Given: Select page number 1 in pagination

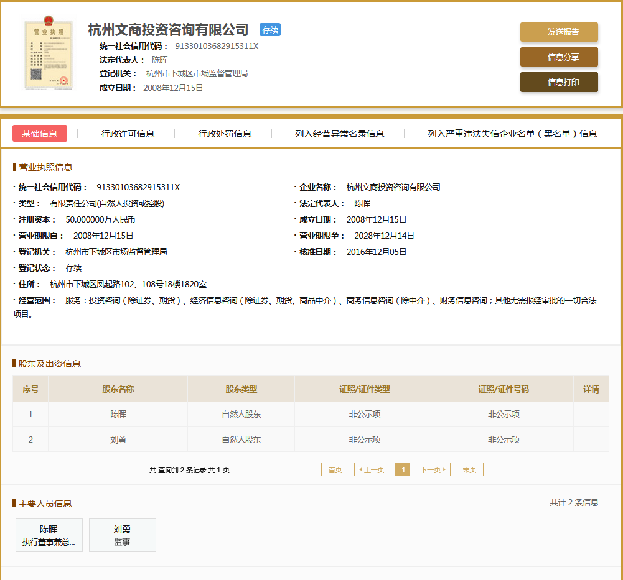Looking at the screenshot, I should click(402, 470).
